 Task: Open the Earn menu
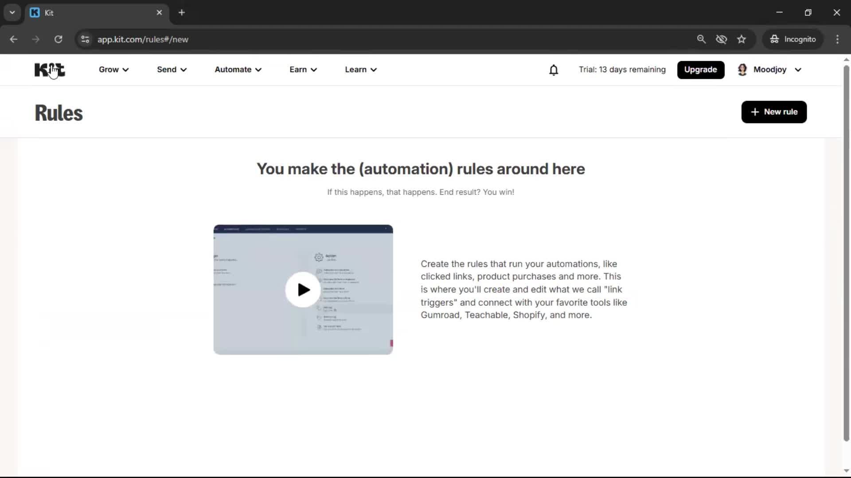[x=303, y=69]
